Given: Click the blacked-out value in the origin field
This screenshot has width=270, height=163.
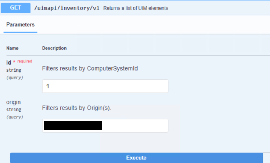Looking at the screenshot, I should pos(73,125).
